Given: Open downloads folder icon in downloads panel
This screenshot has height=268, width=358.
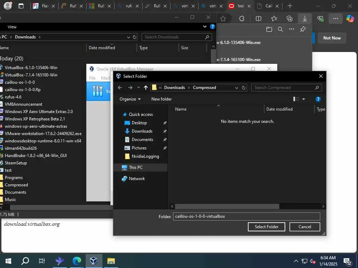Looking at the screenshot, I should click(x=269, y=29).
